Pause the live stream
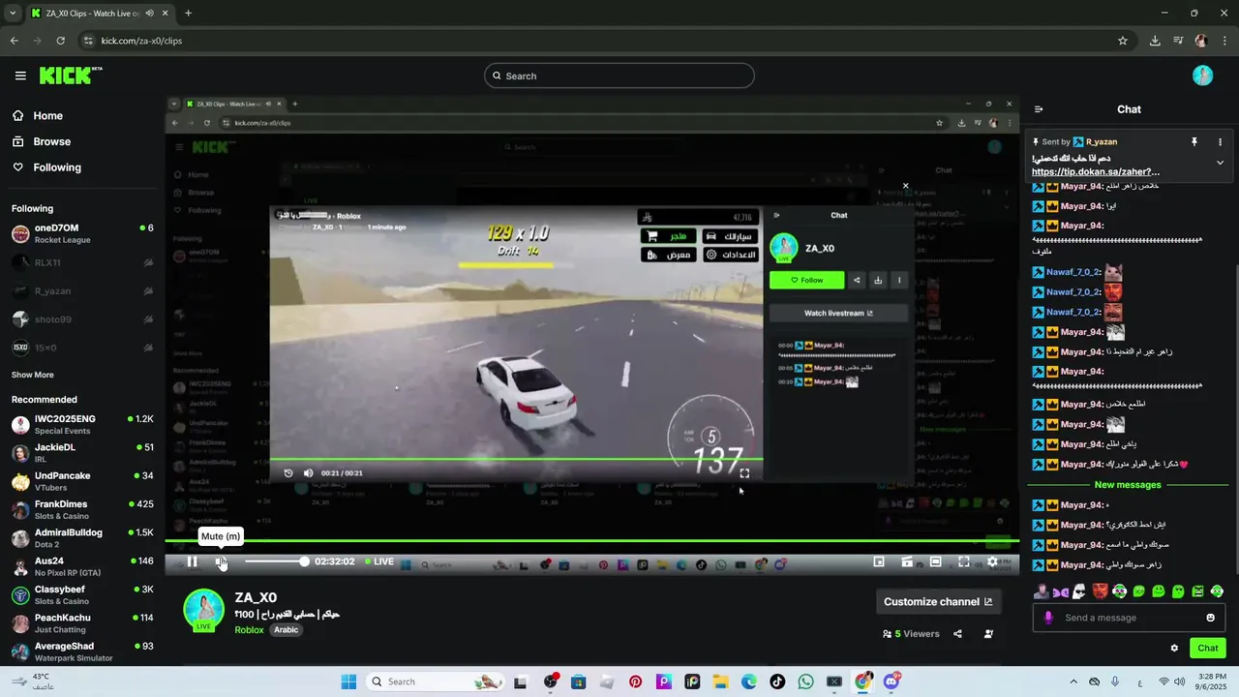This screenshot has height=697, width=1239. (192, 561)
